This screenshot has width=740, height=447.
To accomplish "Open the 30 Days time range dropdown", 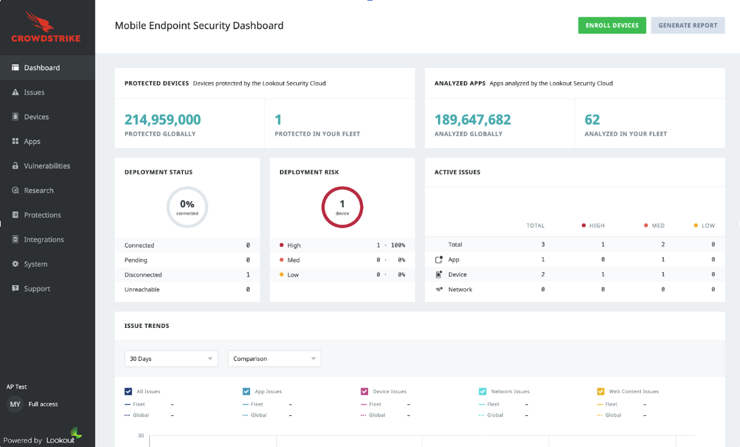I will [171, 358].
